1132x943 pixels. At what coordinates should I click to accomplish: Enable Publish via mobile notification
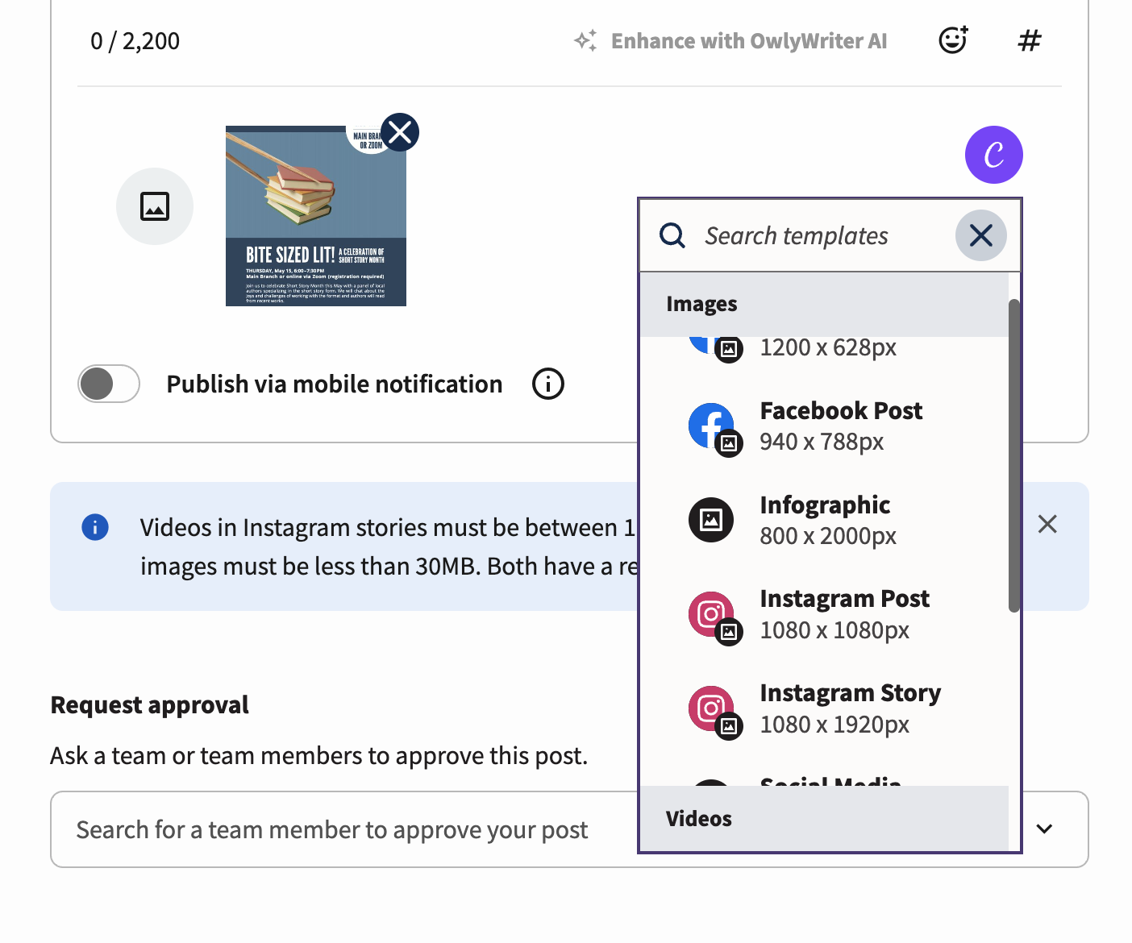click(x=108, y=384)
